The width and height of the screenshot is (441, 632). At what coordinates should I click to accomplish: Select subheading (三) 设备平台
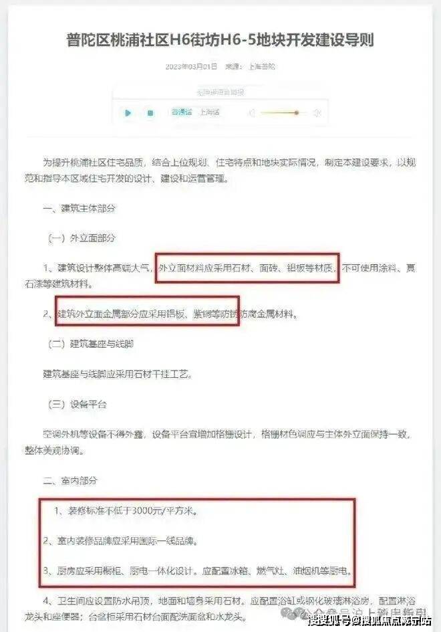click(78, 404)
